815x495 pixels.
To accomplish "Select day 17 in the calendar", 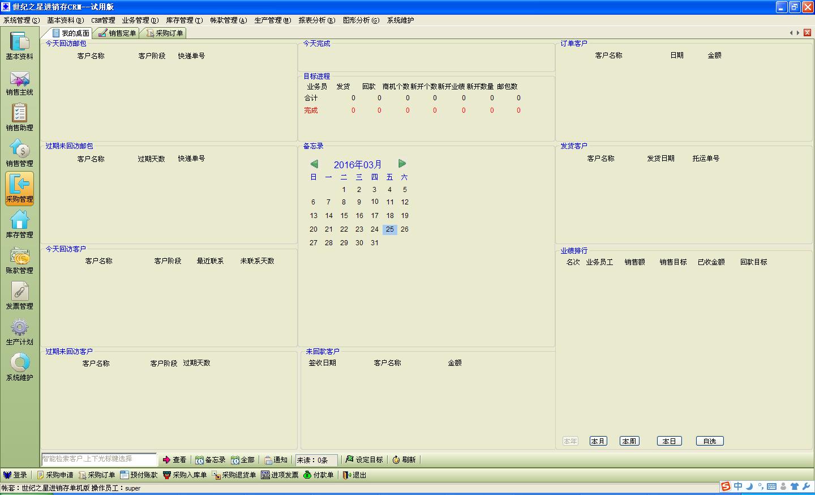I will coord(374,216).
